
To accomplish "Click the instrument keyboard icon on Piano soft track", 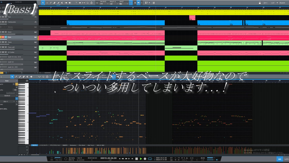I will pyautogui.click(x=36, y=47).
